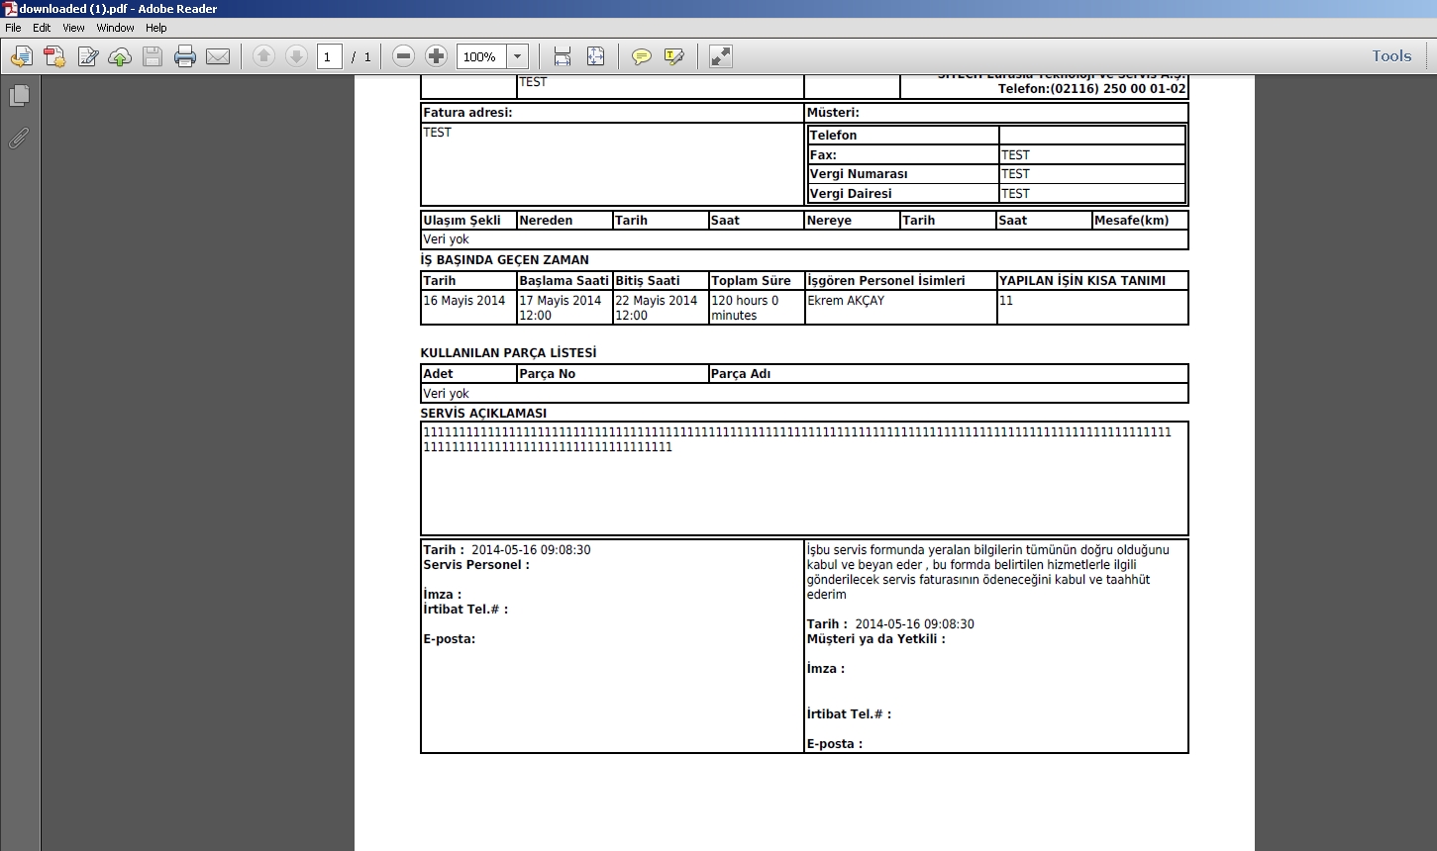1437x851 pixels.
Task: Click the '120 hours 0 minutes' duration cell
Action: tap(757, 308)
